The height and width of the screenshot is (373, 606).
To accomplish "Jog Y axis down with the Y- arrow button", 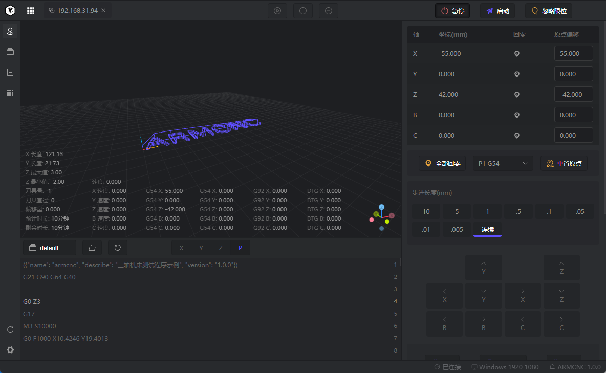I will pos(484,296).
